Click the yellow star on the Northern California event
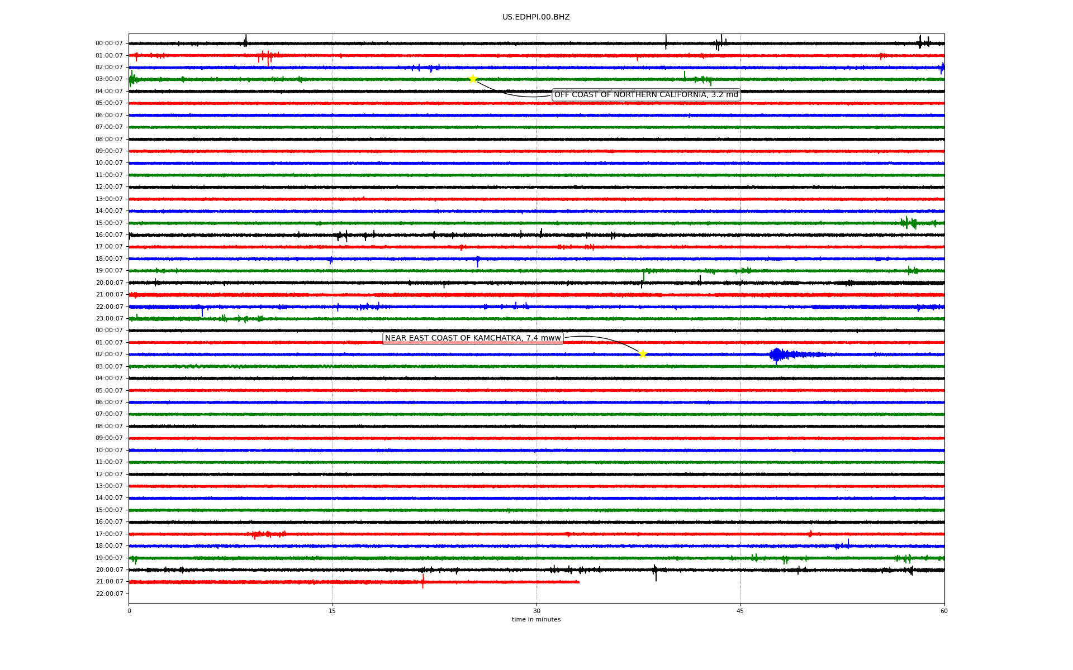Image resolution: width=1073 pixels, height=670 pixels. 473,79
